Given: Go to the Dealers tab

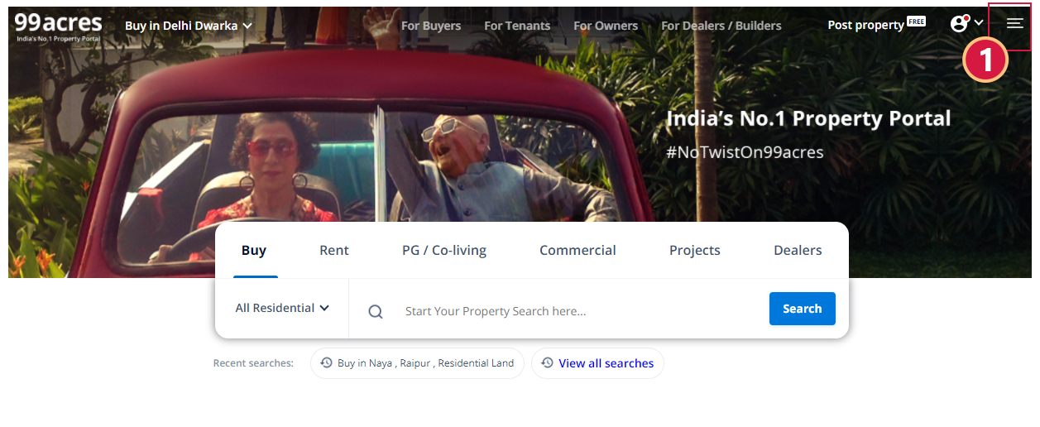Looking at the screenshot, I should click(798, 251).
